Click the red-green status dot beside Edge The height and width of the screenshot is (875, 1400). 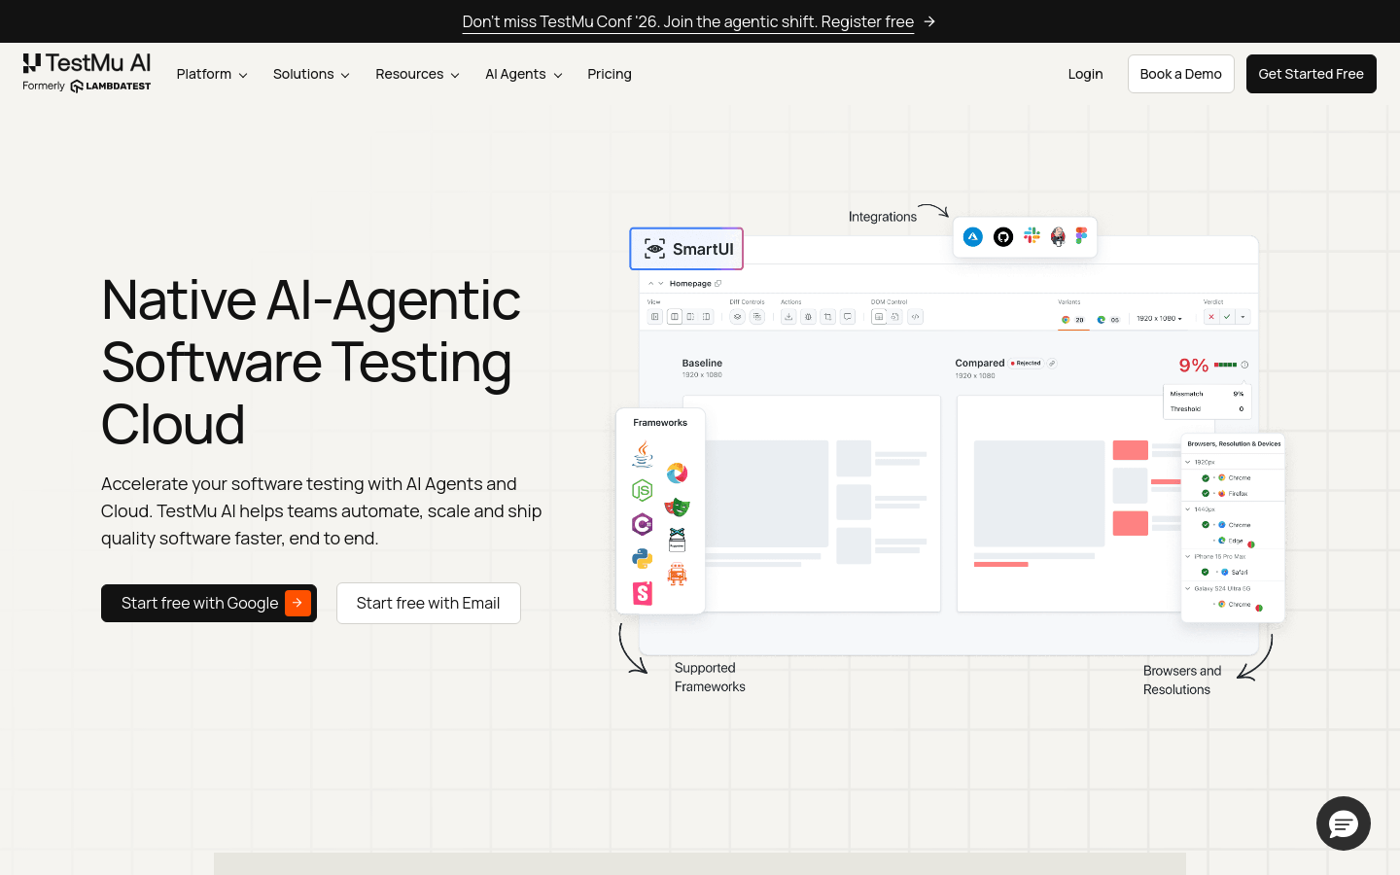[x=1251, y=544]
